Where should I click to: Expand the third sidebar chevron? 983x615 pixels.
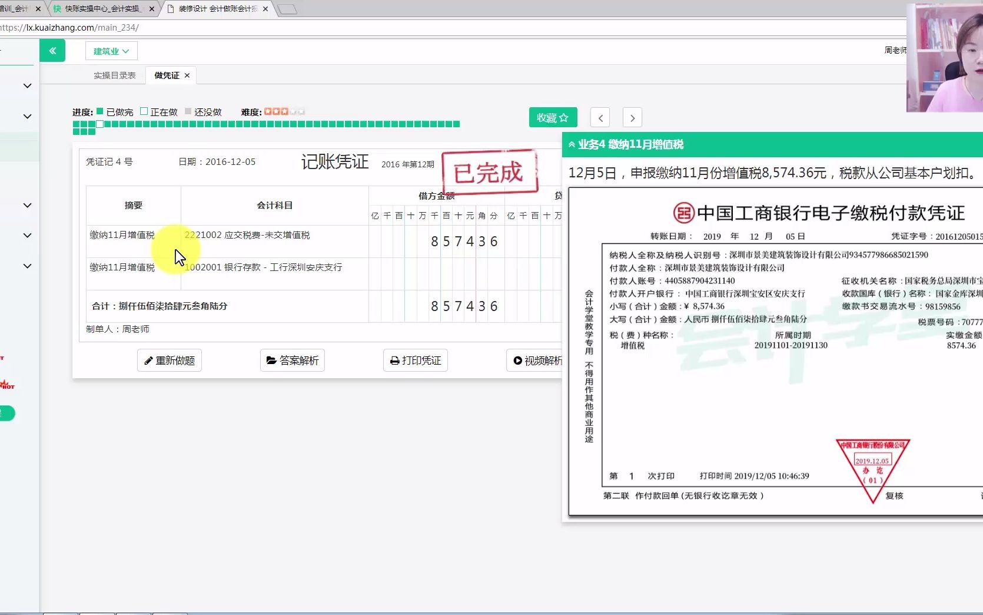tap(27, 206)
